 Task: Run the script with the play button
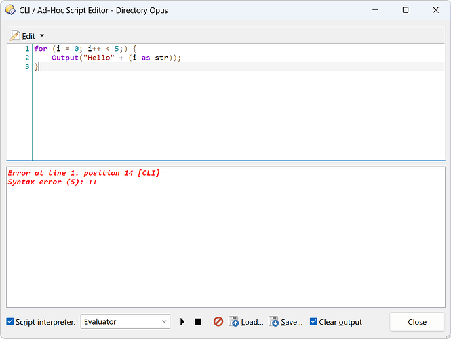pyautogui.click(x=182, y=322)
